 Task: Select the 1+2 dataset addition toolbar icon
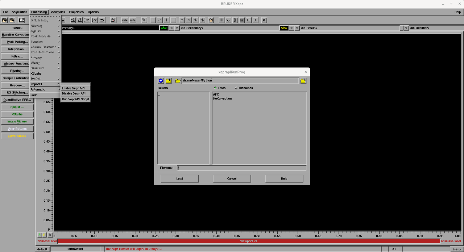87,20
